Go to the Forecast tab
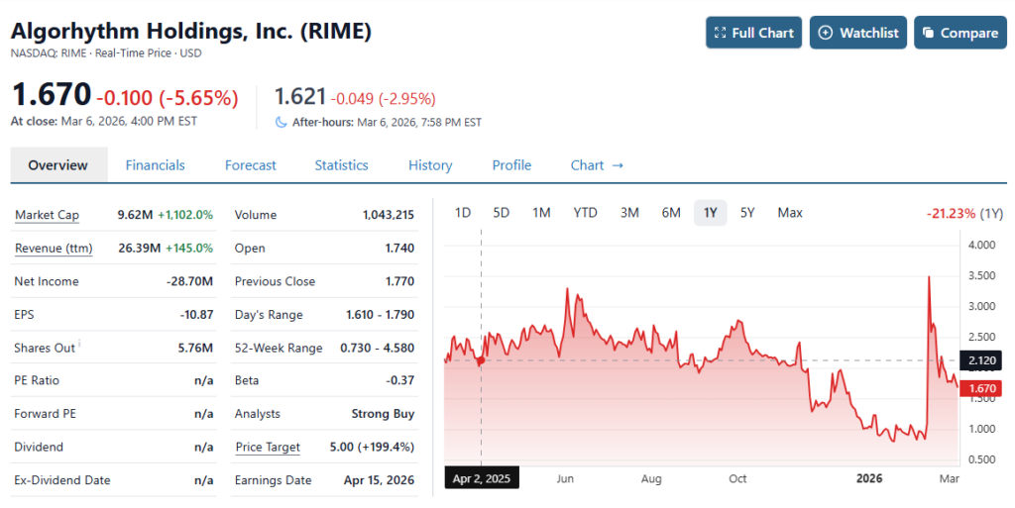Screen dimensions: 1015x508 (250, 165)
